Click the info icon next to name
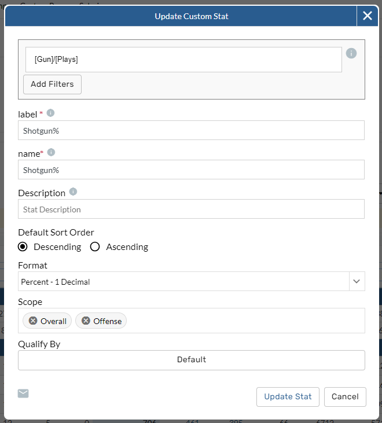 (51, 152)
